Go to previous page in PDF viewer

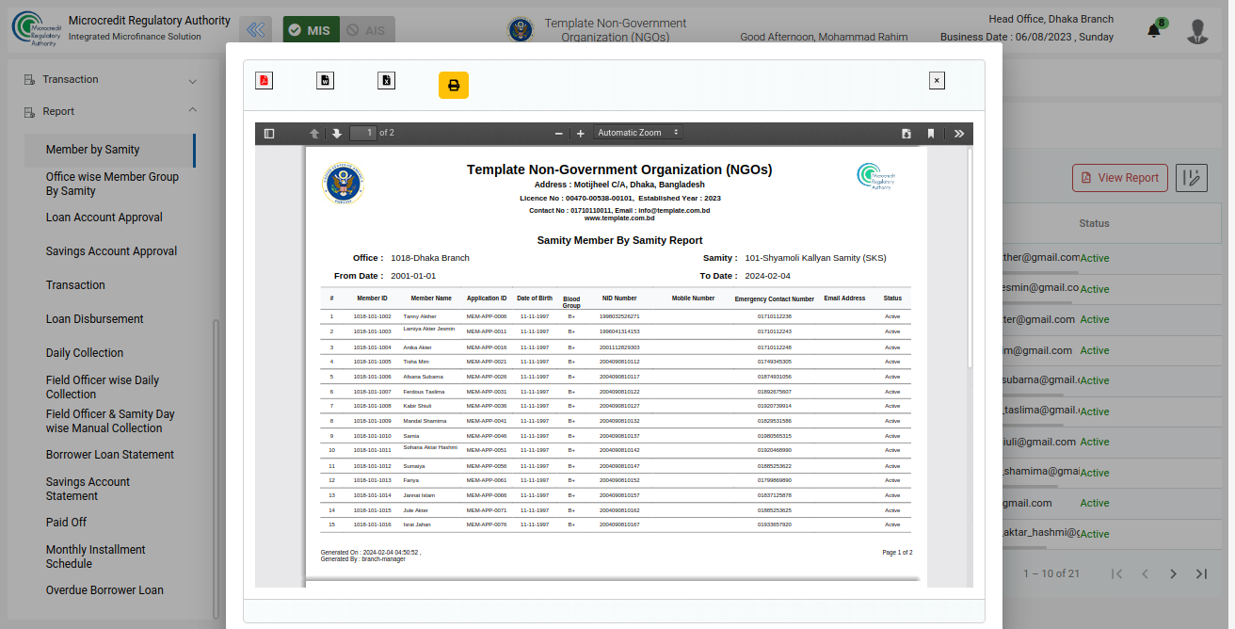315,134
